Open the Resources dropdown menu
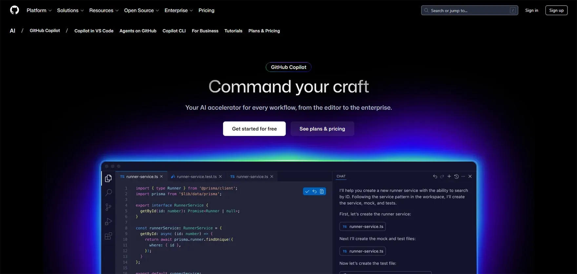 pyautogui.click(x=104, y=10)
